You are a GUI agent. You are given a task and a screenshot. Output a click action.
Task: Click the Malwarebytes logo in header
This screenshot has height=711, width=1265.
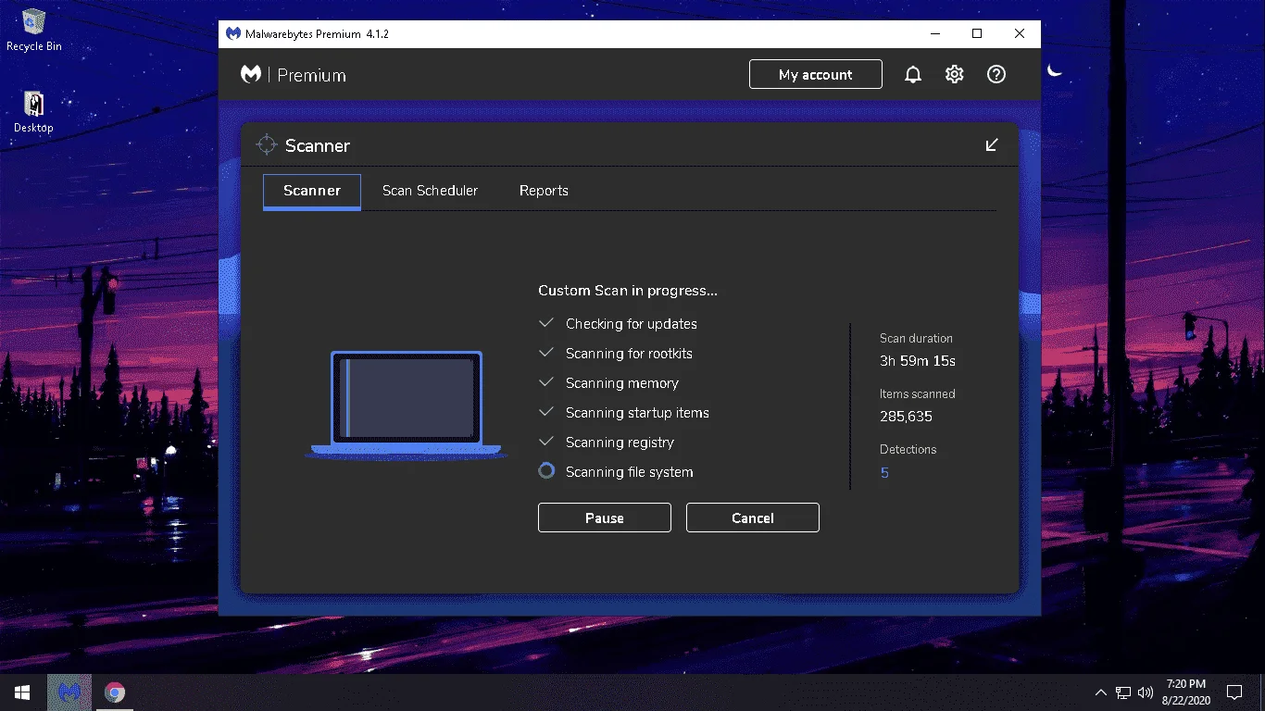251,75
